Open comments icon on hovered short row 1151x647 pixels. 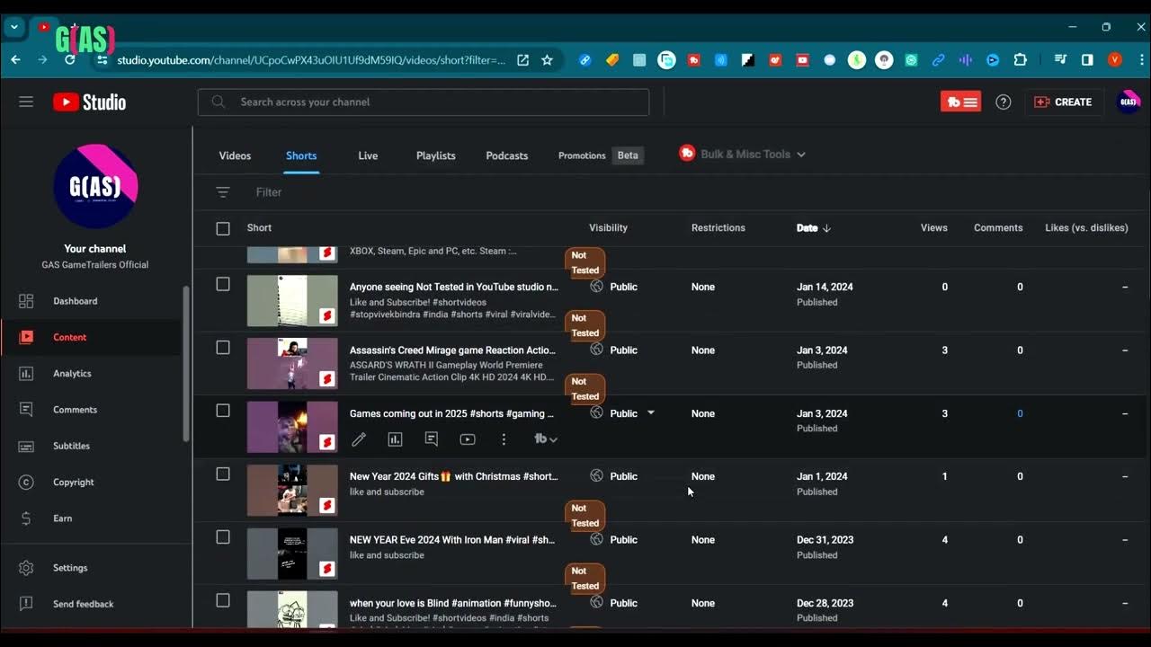click(x=432, y=439)
